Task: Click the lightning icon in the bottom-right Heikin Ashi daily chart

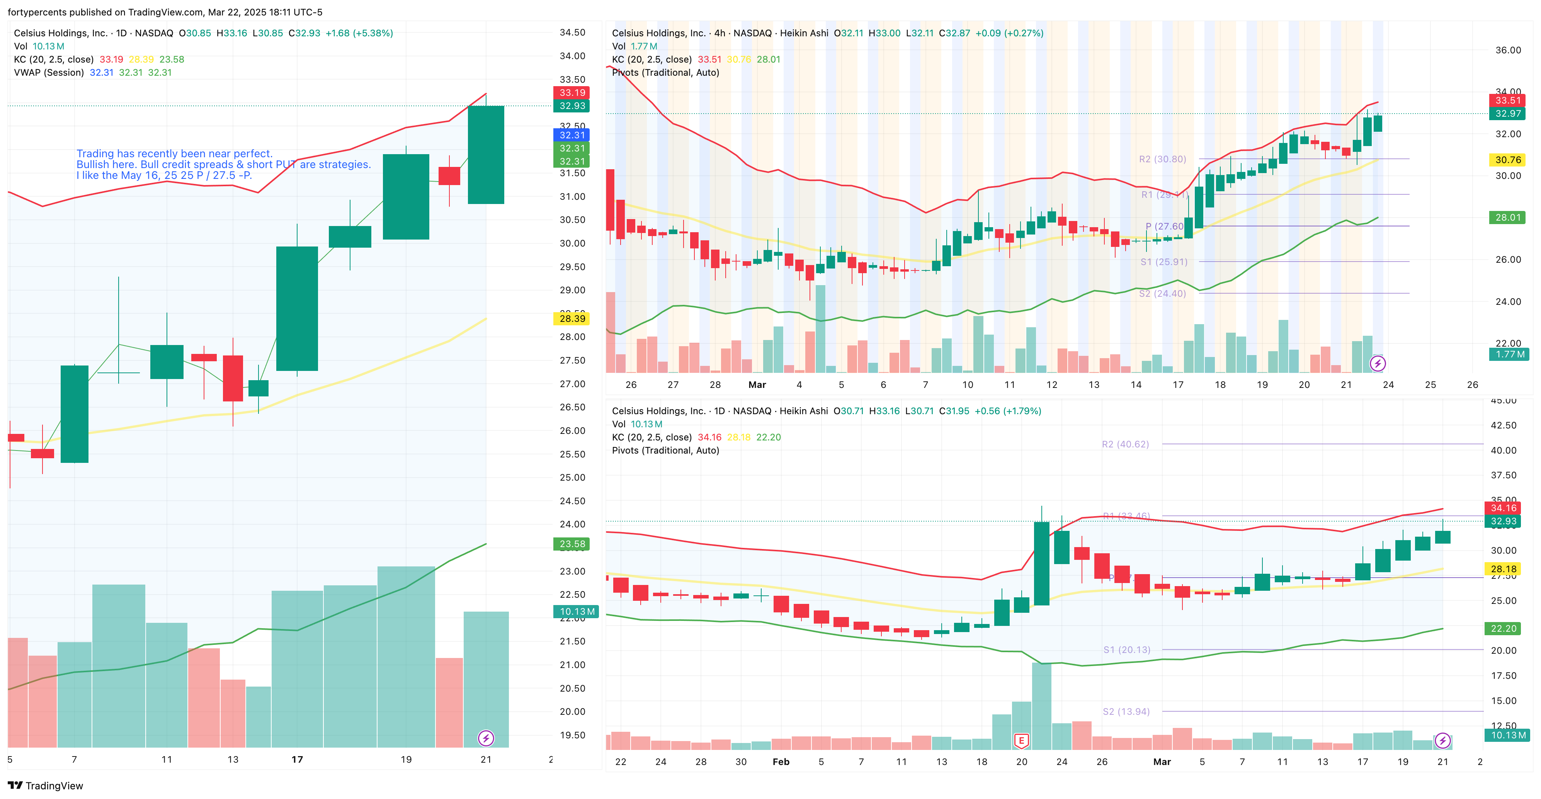Action: click(x=1442, y=741)
